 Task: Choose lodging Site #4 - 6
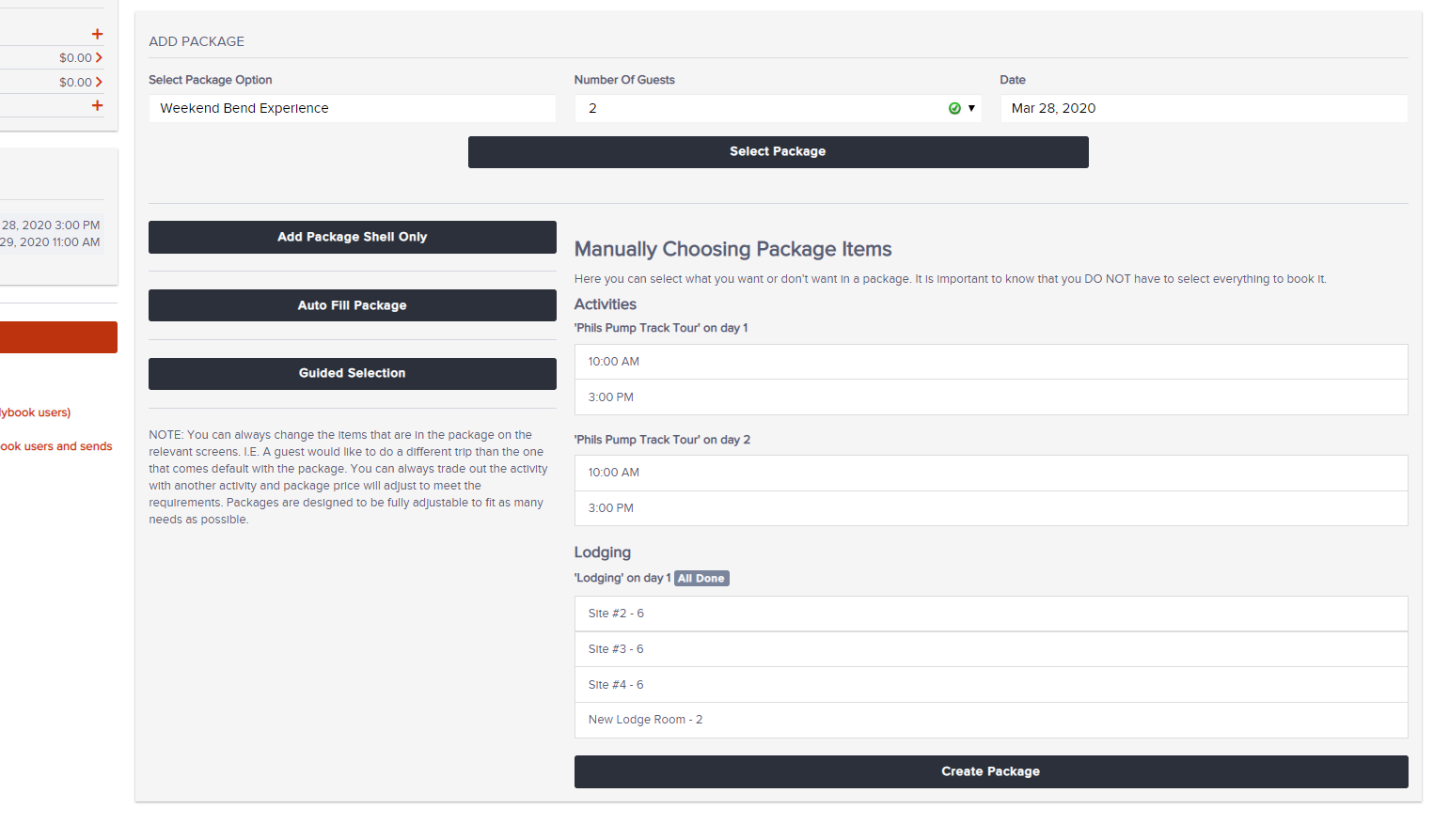[991, 685]
